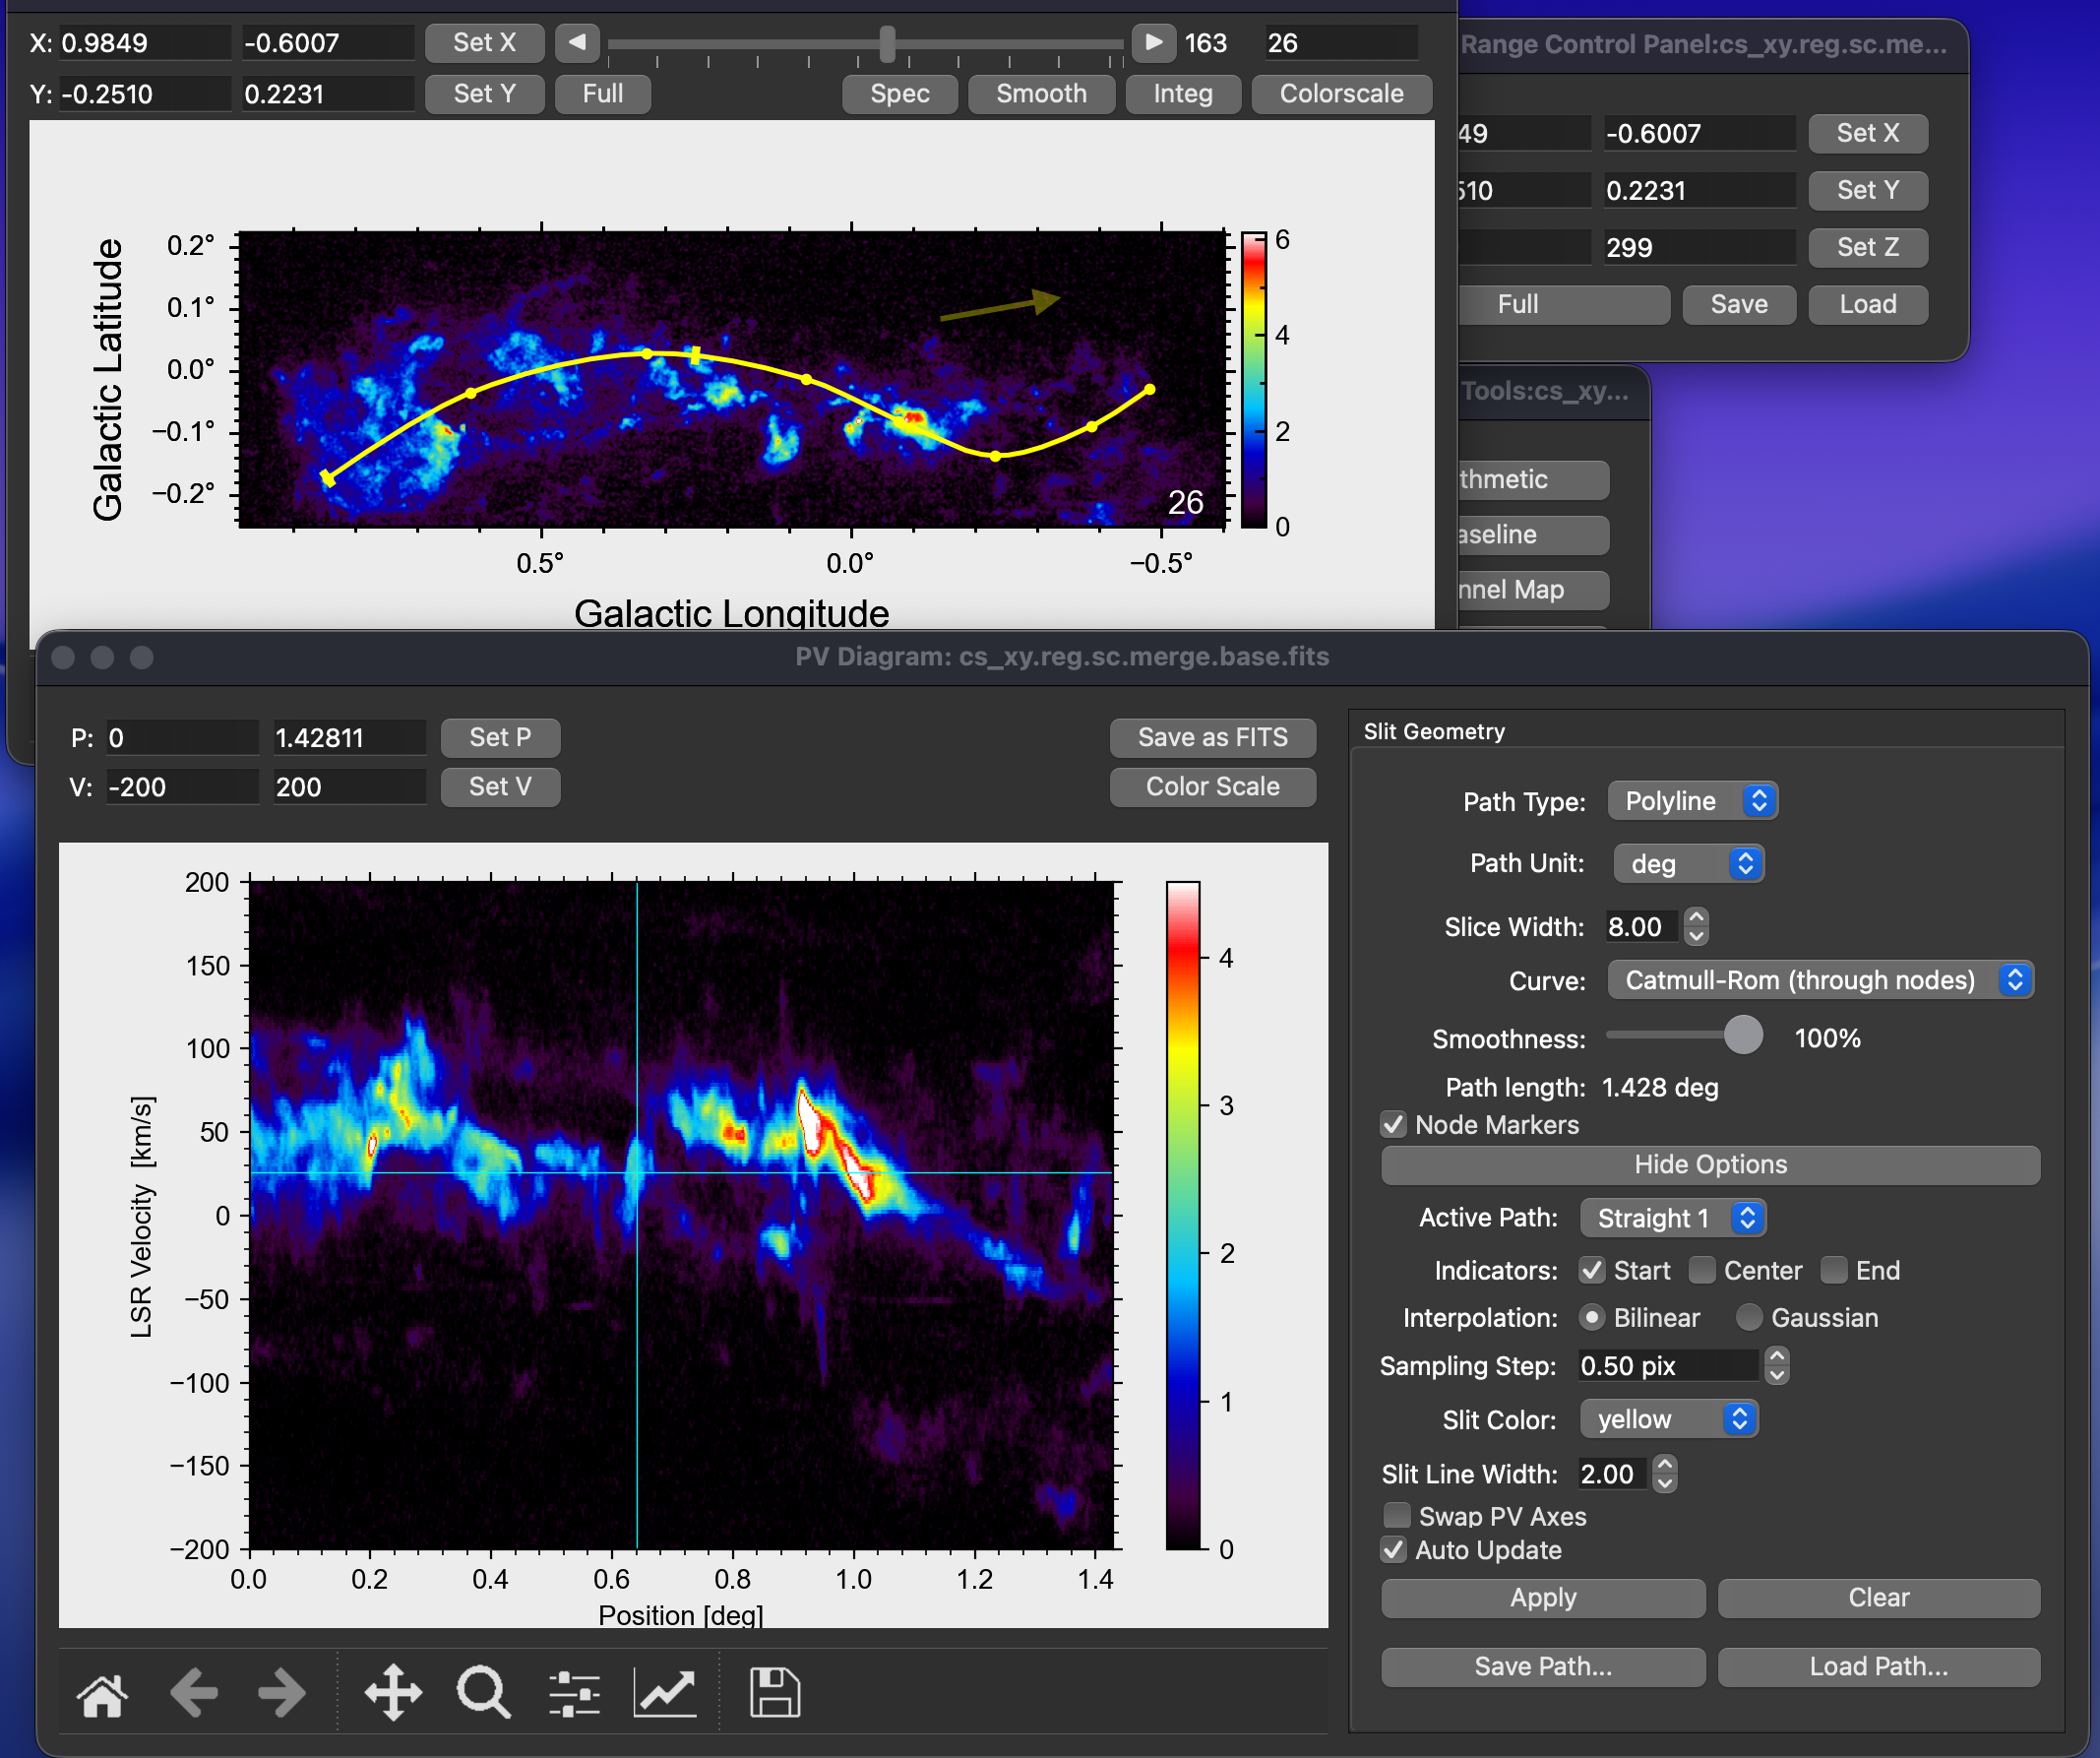Go back to previous view arrow

coord(193,1694)
